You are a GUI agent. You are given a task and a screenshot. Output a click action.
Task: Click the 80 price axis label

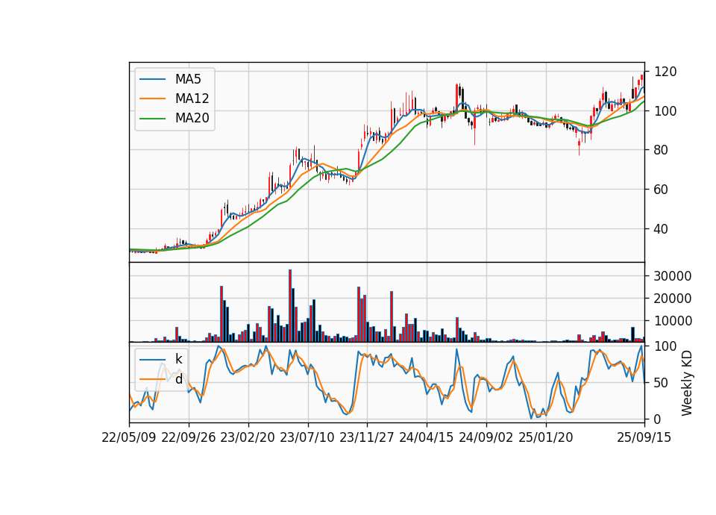(662, 150)
